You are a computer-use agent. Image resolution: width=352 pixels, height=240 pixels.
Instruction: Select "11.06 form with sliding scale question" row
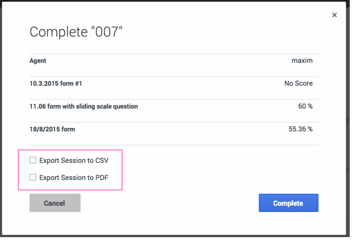point(84,106)
